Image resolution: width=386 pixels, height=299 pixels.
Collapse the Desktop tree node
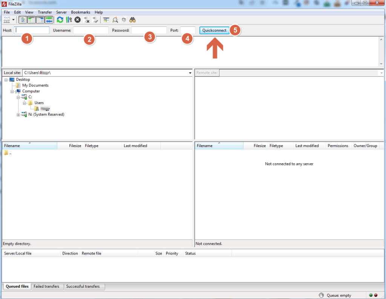(6, 80)
